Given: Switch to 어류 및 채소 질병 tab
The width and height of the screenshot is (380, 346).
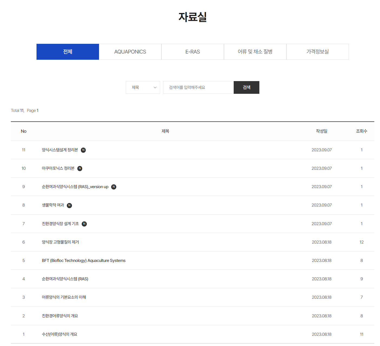Looking at the screenshot, I should click(x=255, y=52).
